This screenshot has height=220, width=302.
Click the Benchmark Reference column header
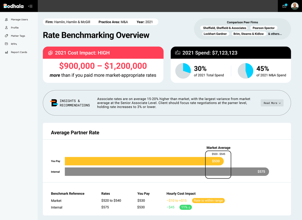pyautogui.click(x=68, y=194)
